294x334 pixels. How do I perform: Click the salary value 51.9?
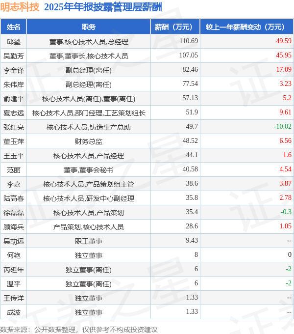click(x=192, y=112)
